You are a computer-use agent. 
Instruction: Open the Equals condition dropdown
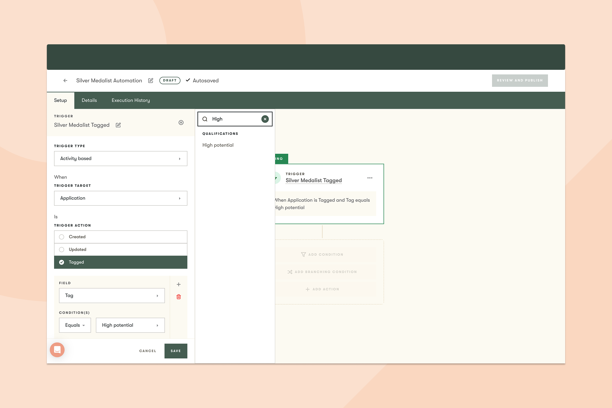[75, 325]
